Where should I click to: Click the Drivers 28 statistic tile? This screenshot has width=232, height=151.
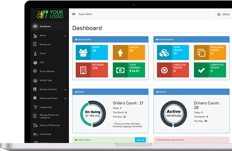coord(129,53)
